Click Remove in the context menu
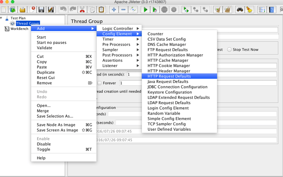This screenshot has height=177, width=283. click(x=64, y=83)
